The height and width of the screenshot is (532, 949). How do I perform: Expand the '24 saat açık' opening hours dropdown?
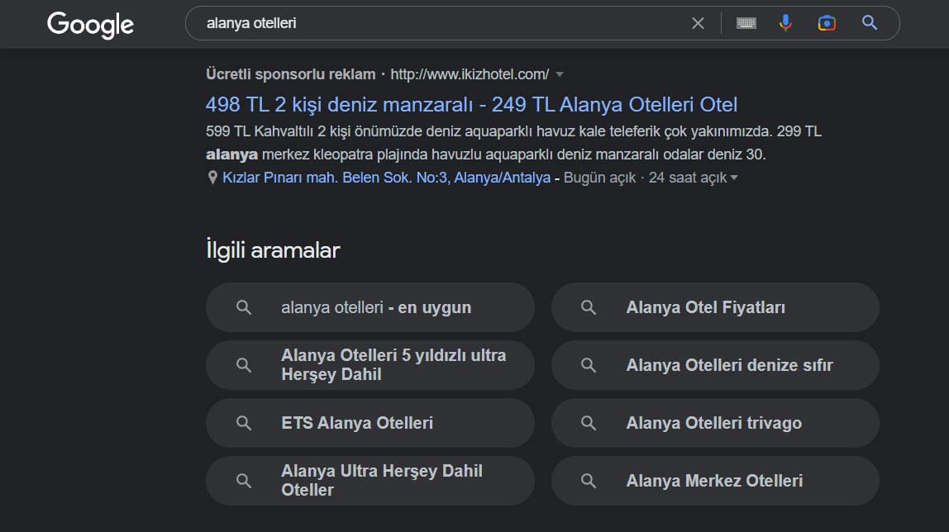pyautogui.click(x=734, y=178)
